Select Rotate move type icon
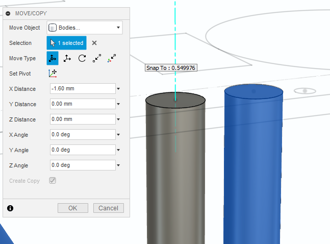Screen dimensions: 330x244 (x=82, y=58)
